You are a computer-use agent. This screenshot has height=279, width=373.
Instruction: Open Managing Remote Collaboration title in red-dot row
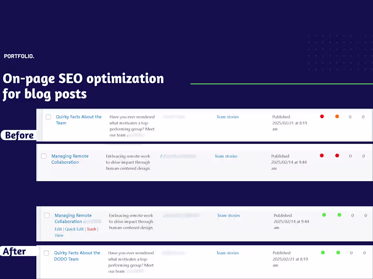click(70, 159)
